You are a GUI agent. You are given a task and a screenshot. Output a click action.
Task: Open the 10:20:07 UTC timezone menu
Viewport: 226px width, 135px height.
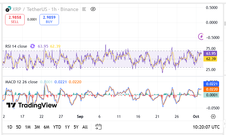[206, 127]
